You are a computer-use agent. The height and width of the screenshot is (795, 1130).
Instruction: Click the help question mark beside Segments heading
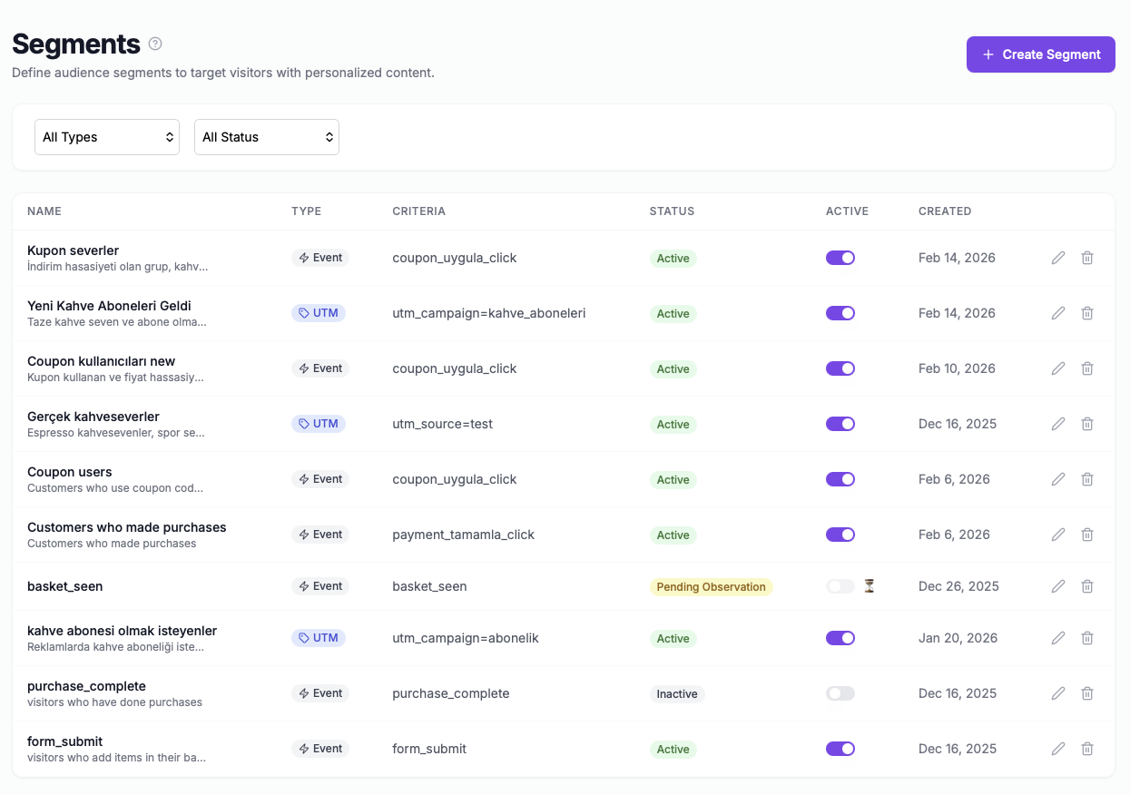click(154, 44)
